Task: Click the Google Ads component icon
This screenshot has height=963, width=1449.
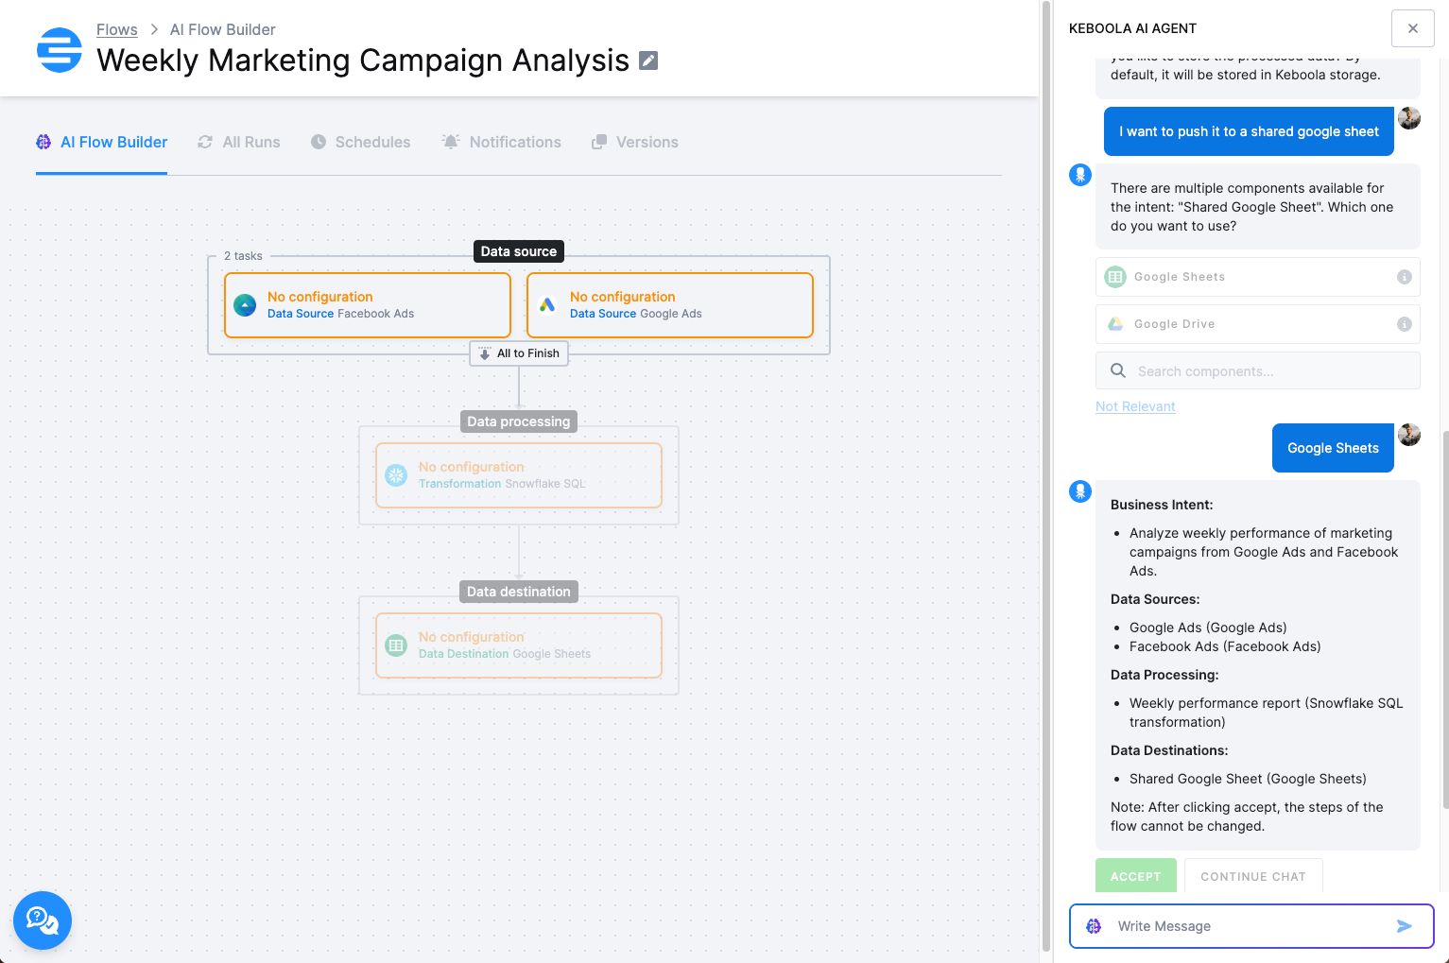Action: click(547, 305)
